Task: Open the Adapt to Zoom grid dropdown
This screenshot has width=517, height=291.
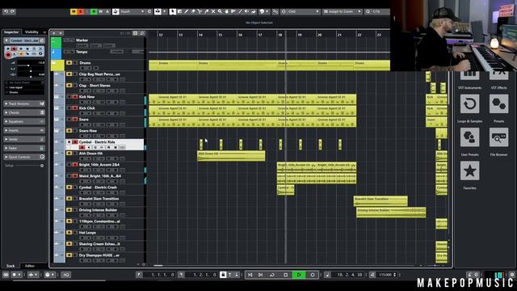Action: pyautogui.click(x=343, y=11)
